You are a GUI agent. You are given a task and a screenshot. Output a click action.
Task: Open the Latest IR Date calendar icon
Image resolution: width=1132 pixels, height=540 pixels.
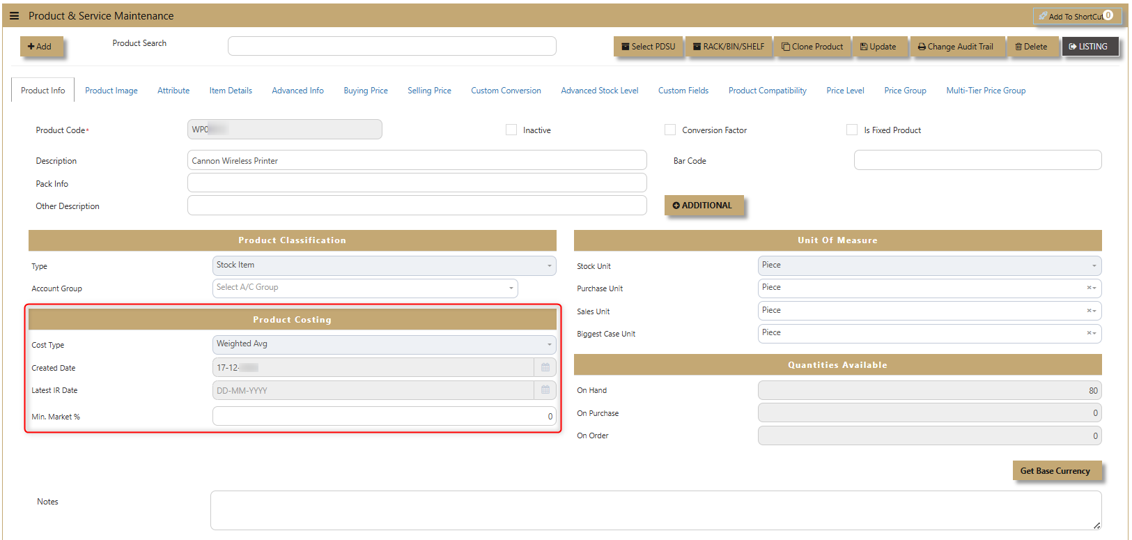pos(545,390)
